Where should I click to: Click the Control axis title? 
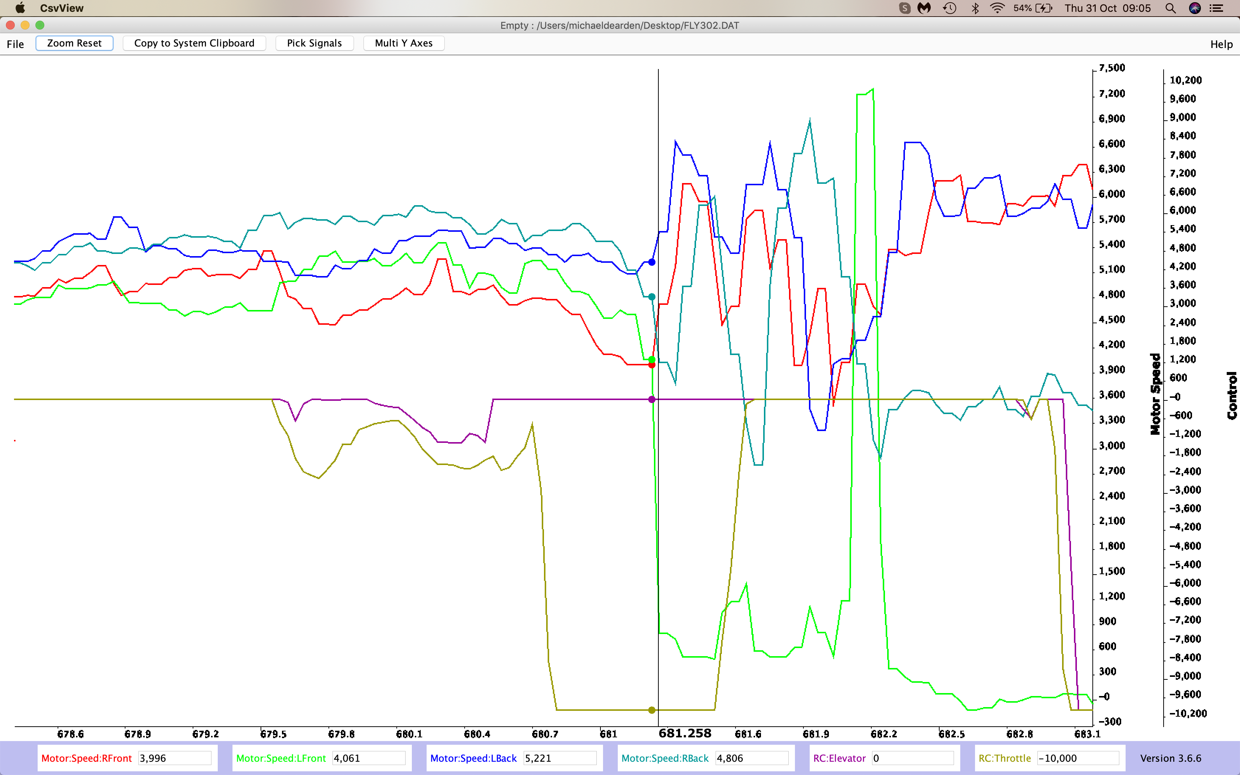tap(1232, 396)
